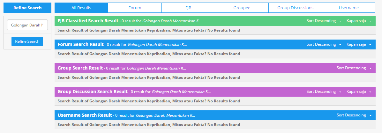This screenshot has height=133, width=382.
Task: Switch to the All Results tab
Action: (x=81, y=8)
